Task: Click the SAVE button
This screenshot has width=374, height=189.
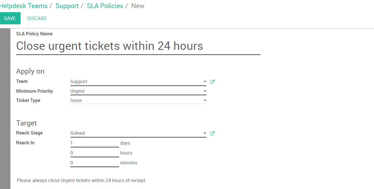Action: tap(10, 18)
